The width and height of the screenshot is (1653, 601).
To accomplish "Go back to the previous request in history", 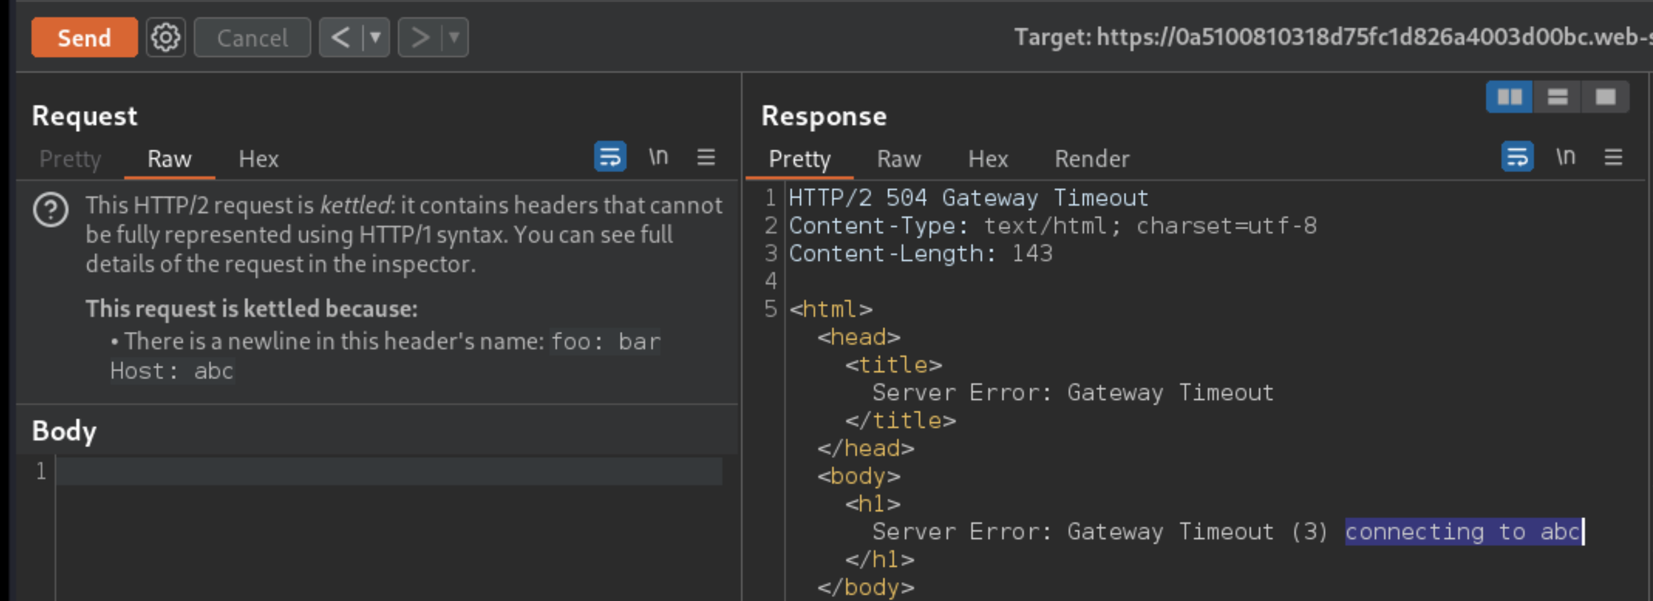I will click(x=341, y=38).
